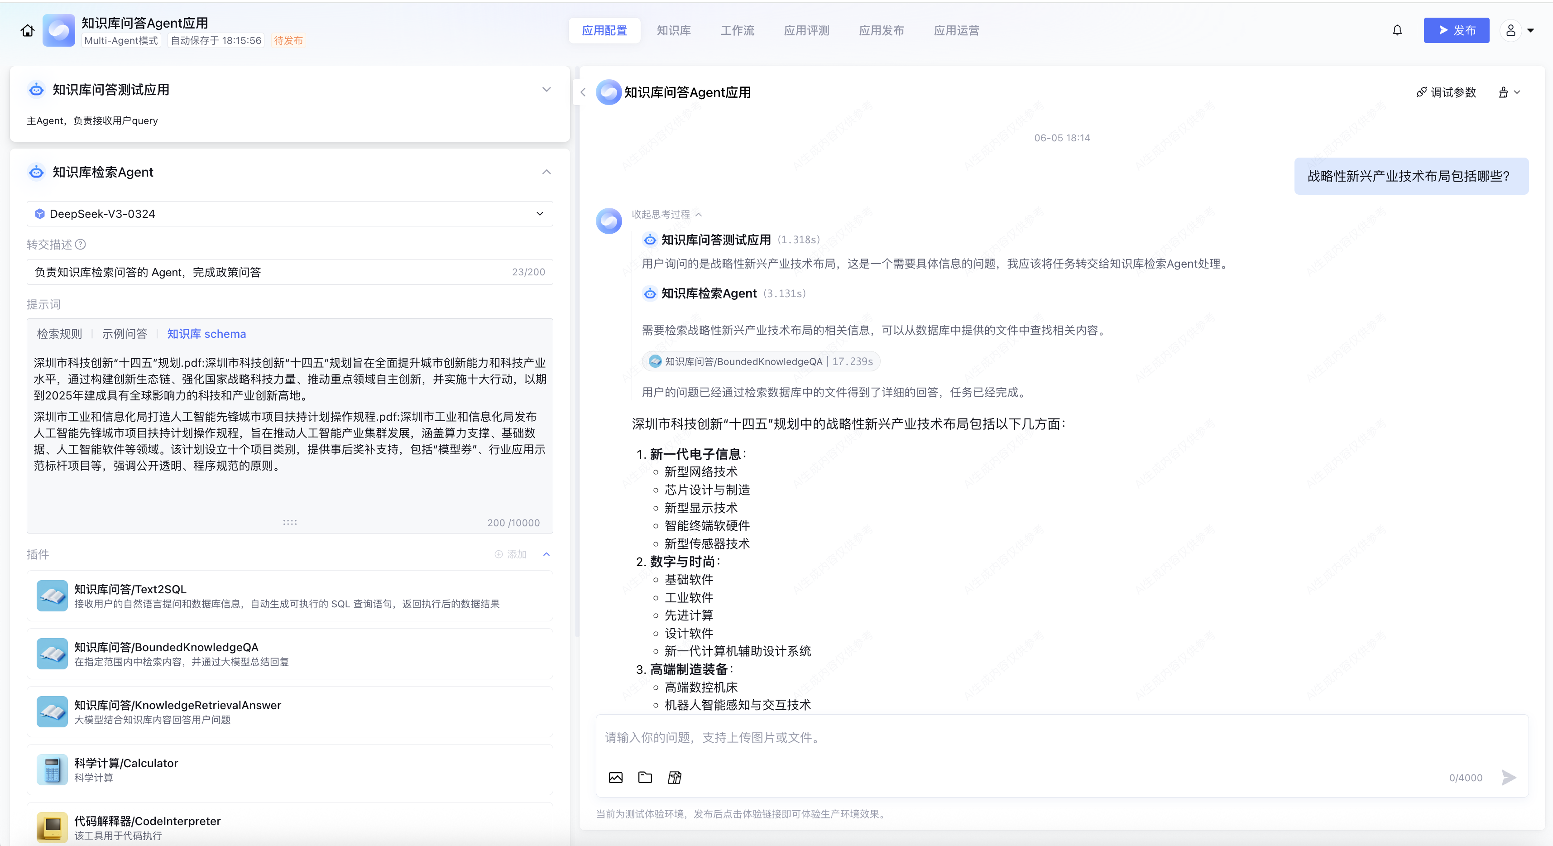The image size is (1553, 846).
Task: Collapse the thinking process 收起思考过程
Action: (666, 214)
